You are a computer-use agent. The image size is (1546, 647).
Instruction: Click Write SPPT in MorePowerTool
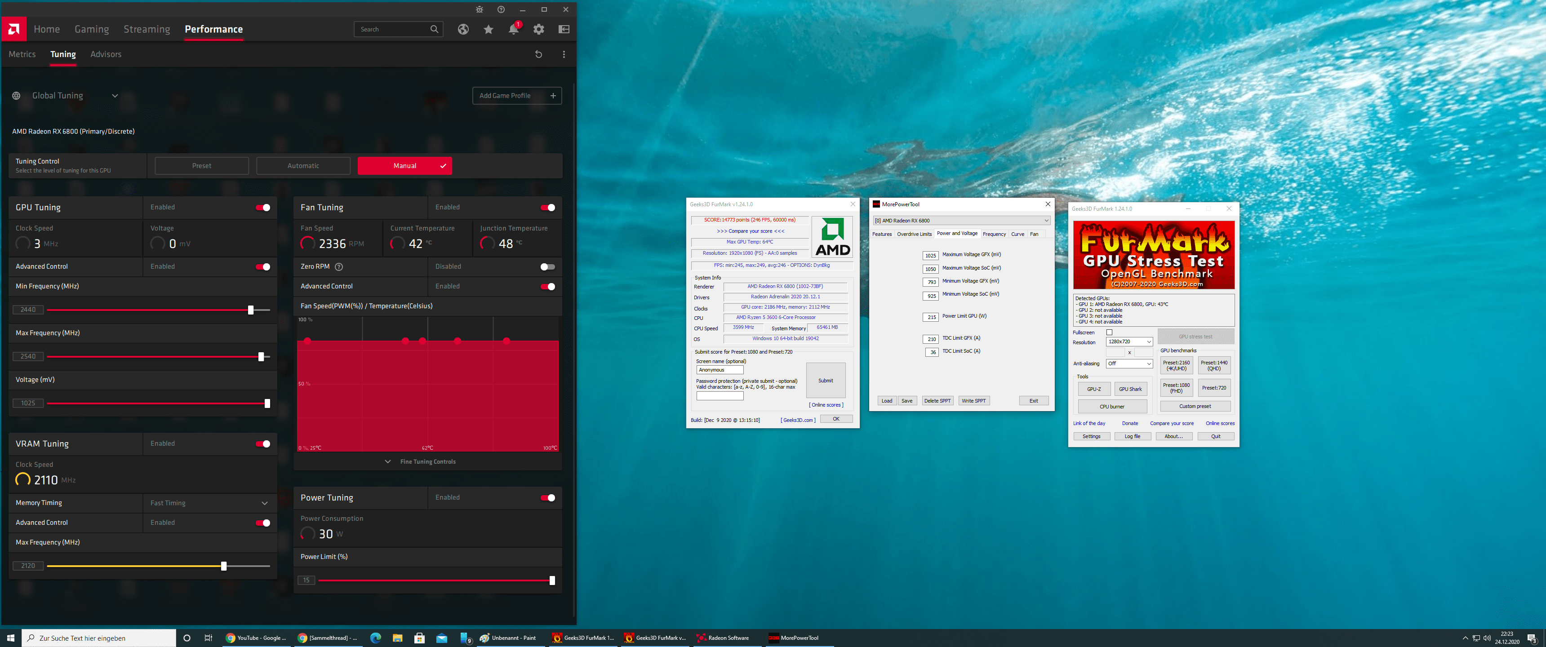pyautogui.click(x=973, y=401)
